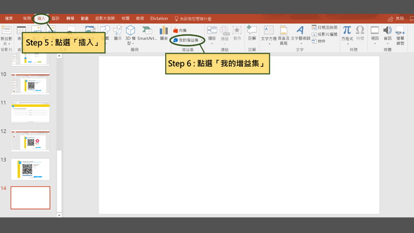This screenshot has height=233, width=414.
Task: Select slide 12 thumbnail
Action: [x=30, y=141]
